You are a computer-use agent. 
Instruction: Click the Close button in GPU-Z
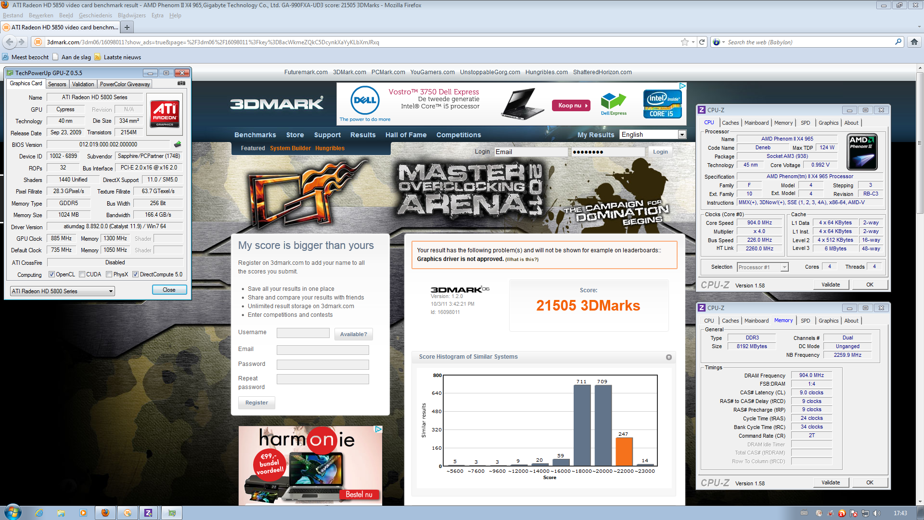tap(169, 290)
